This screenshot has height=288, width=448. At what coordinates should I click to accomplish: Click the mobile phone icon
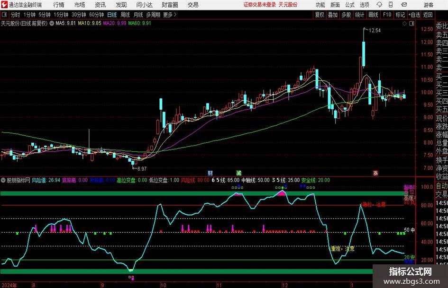point(391,5)
